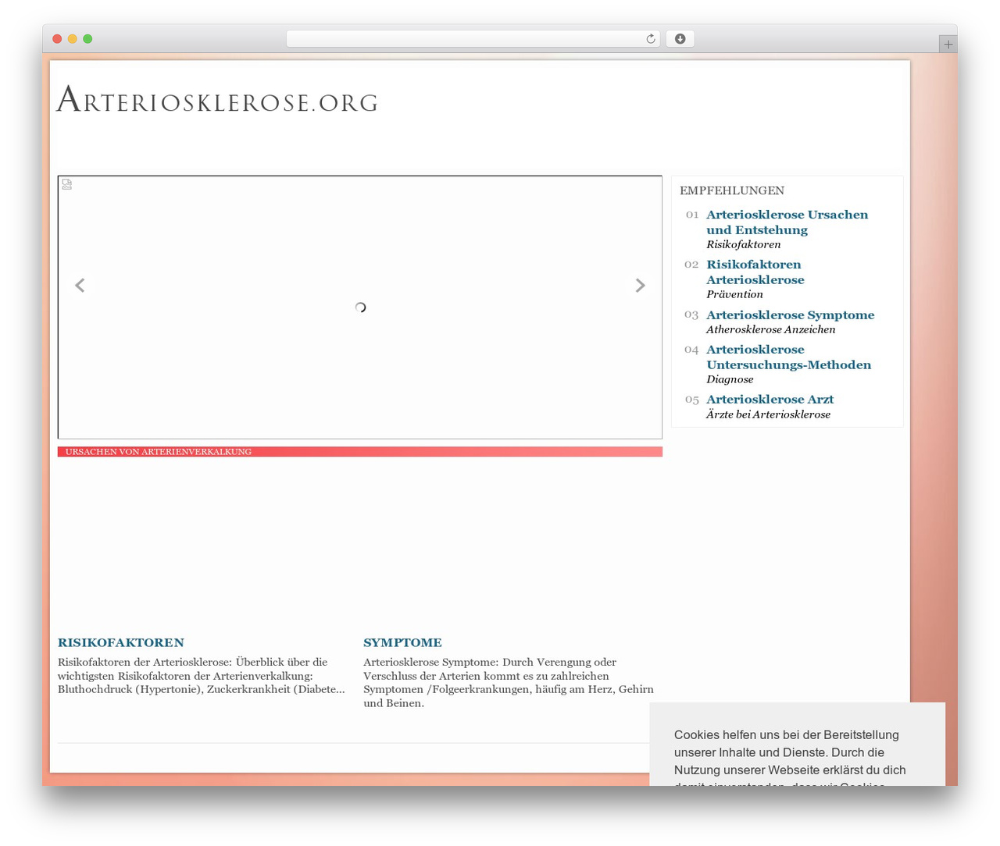Click the 'Prävention' subtitle text
The height and width of the screenshot is (846, 1000).
point(734,294)
